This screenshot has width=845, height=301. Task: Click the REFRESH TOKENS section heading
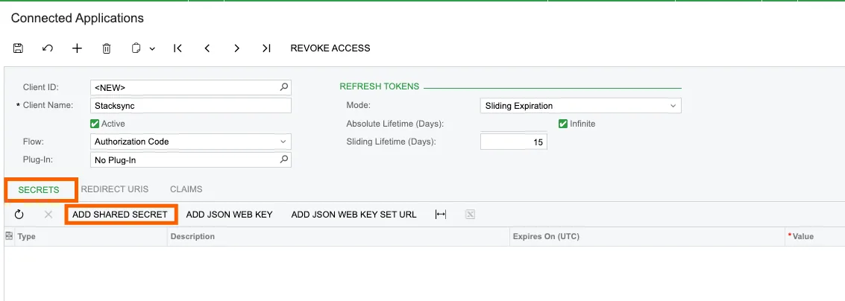380,86
